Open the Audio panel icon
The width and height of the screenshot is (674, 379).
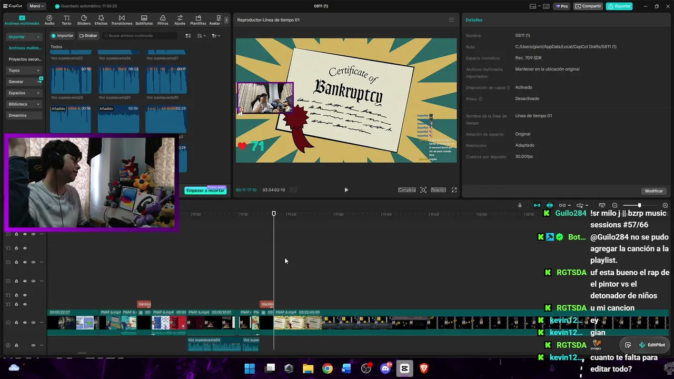(49, 20)
